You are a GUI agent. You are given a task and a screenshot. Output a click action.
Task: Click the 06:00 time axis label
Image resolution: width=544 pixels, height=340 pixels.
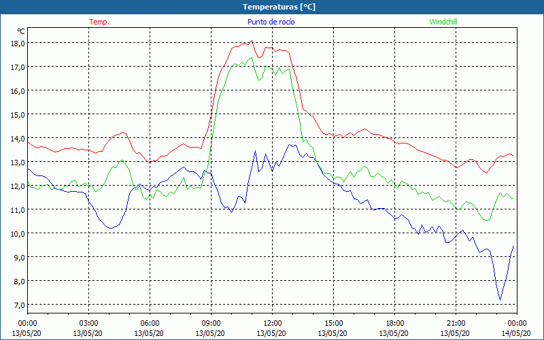click(x=150, y=324)
